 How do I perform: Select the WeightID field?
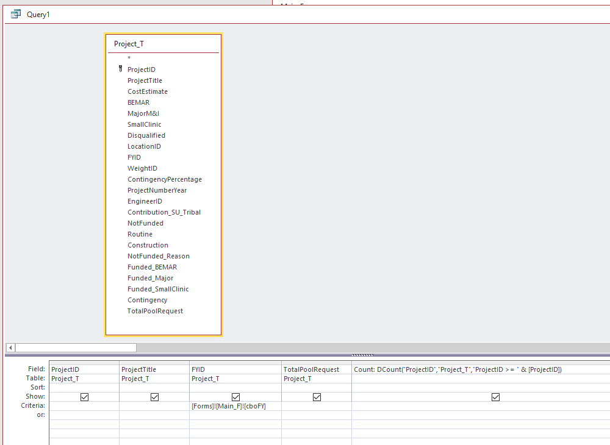(x=142, y=168)
